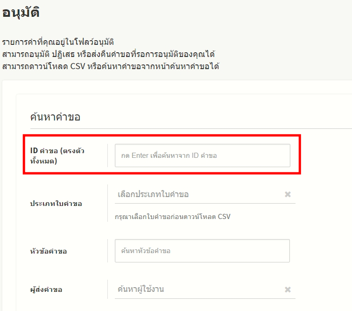The height and width of the screenshot is (311, 352).
Task: Click the ผู้ส่งคำขอ field label
Action: coord(46,290)
